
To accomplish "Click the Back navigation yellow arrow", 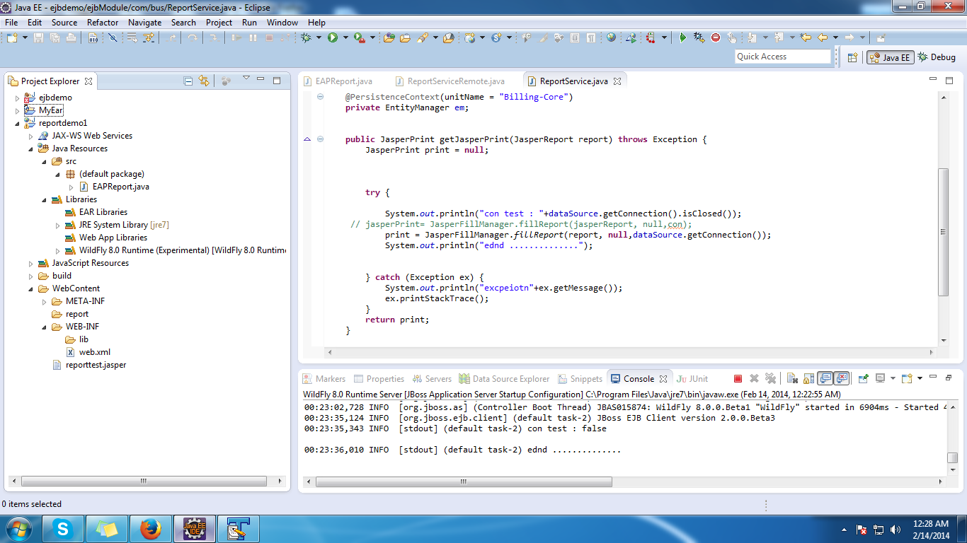I will click(822, 37).
